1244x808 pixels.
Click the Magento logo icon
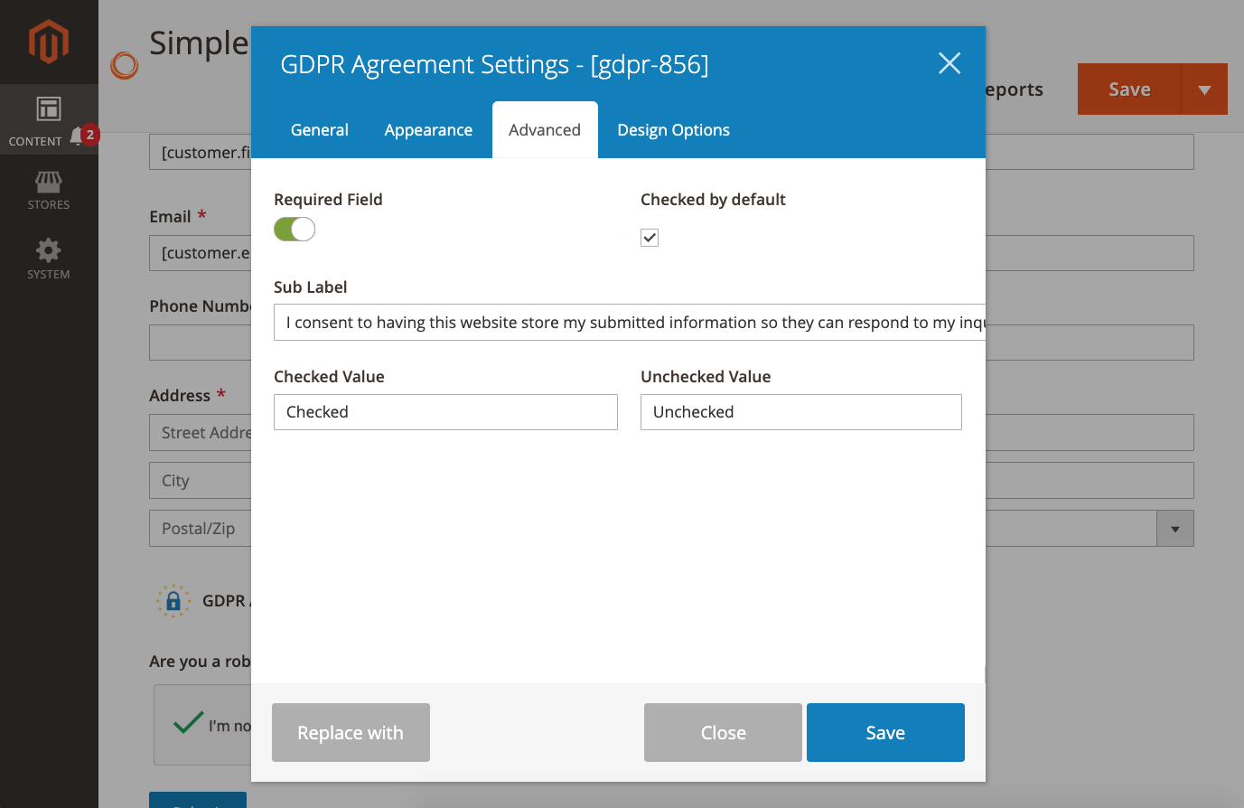coord(49,42)
